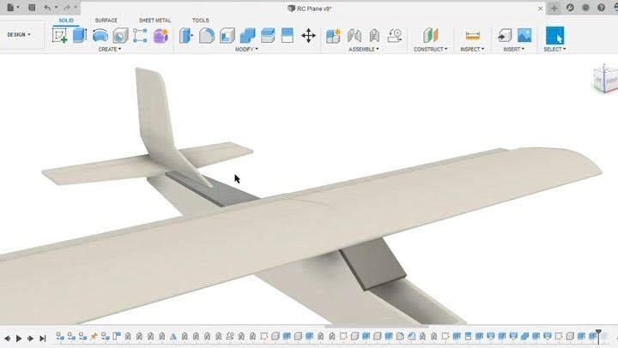The image size is (618, 348).
Task: Switch to the SHEET METAL tab
Action: point(154,20)
